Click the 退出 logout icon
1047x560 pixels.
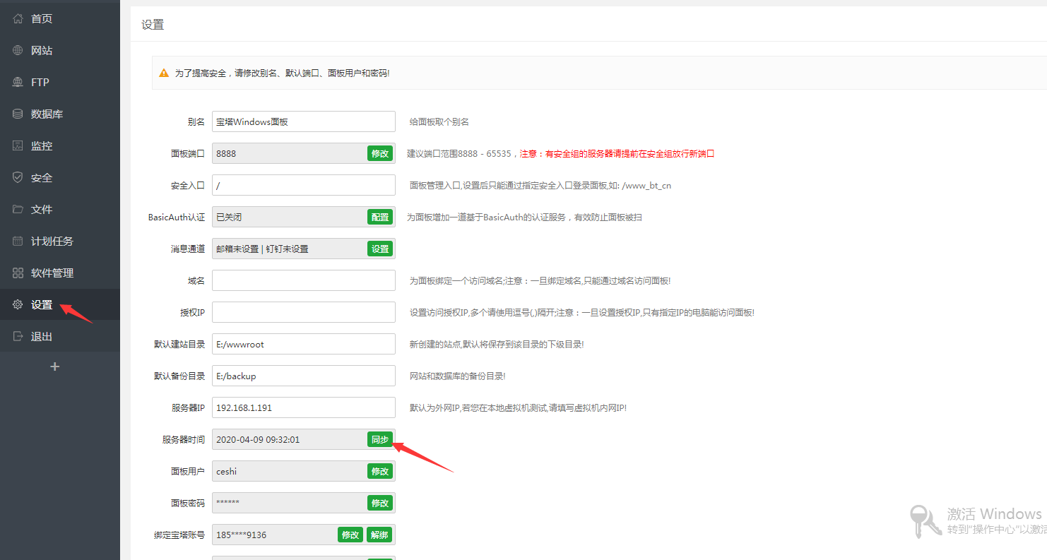(x=18, y=336)
